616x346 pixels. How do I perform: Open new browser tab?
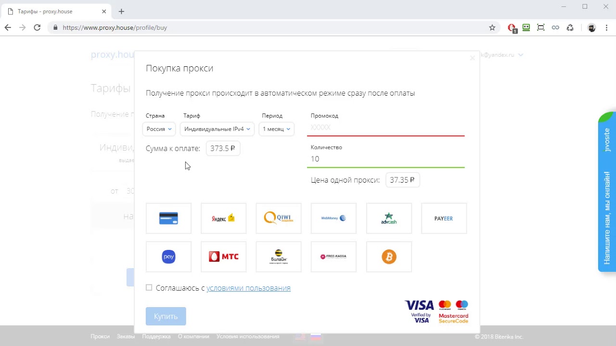[121, 11]
